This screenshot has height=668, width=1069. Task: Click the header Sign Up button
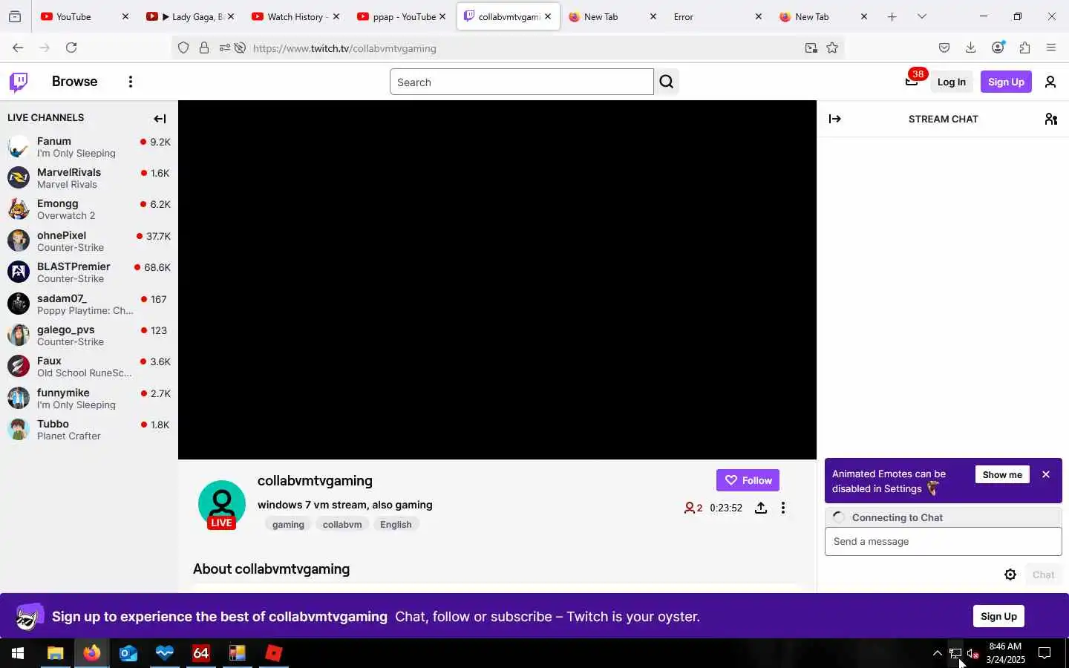(1006, 82)
